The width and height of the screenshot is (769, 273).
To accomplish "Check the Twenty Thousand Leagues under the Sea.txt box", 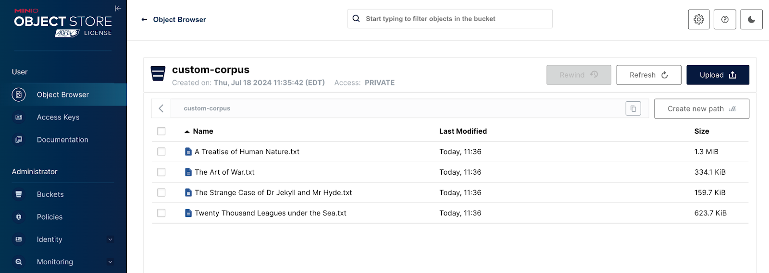I will (x=161, y=213).
